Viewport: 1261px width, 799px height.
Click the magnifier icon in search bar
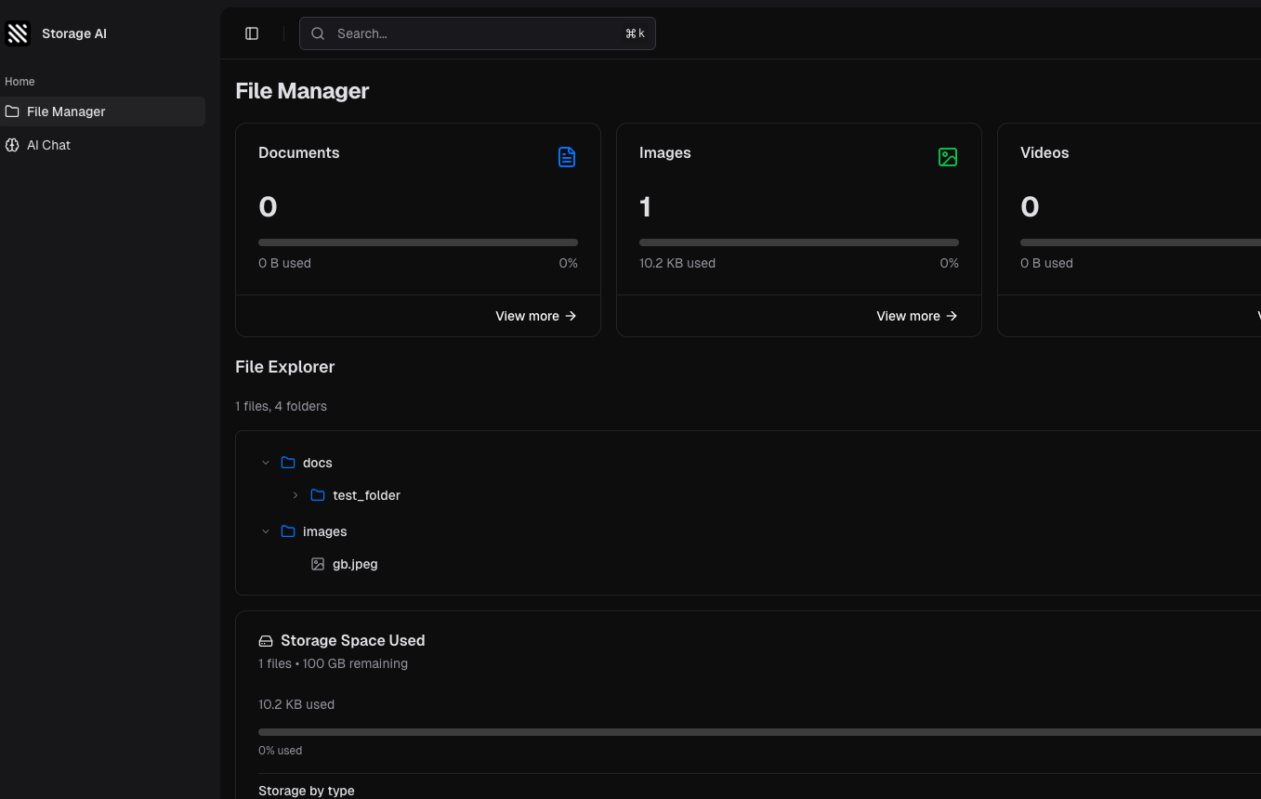point(318,33)
